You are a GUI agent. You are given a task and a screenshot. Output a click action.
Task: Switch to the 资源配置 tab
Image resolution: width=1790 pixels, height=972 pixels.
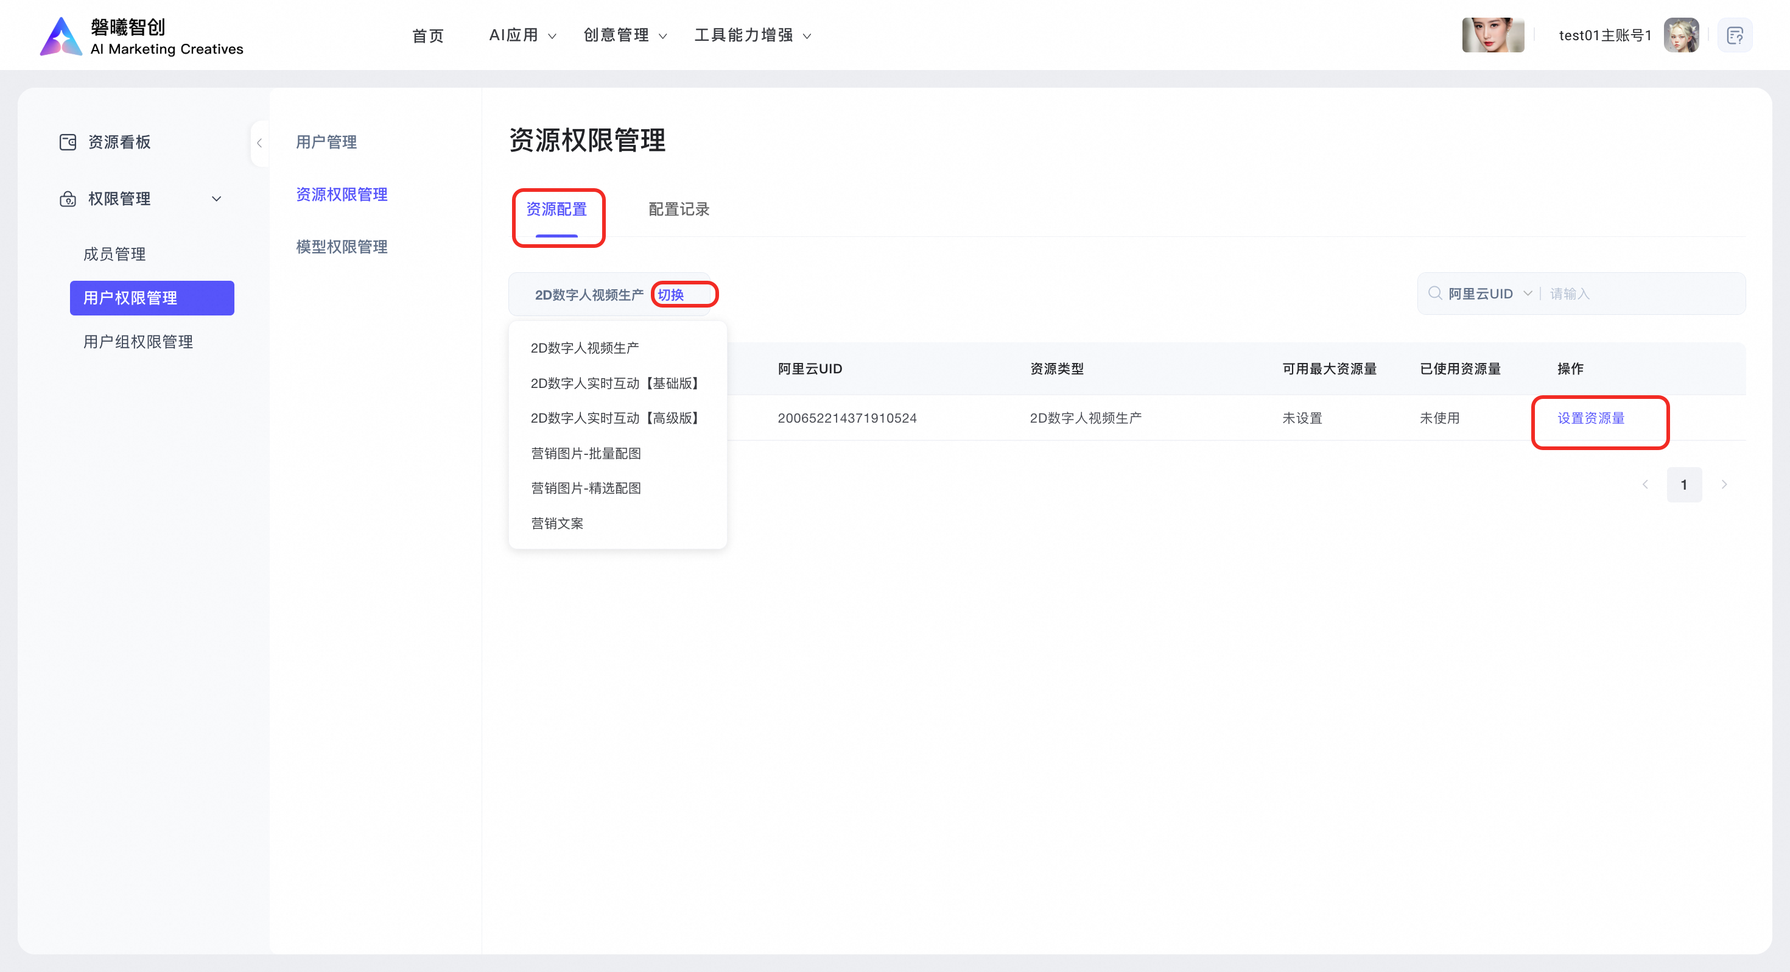556,210
